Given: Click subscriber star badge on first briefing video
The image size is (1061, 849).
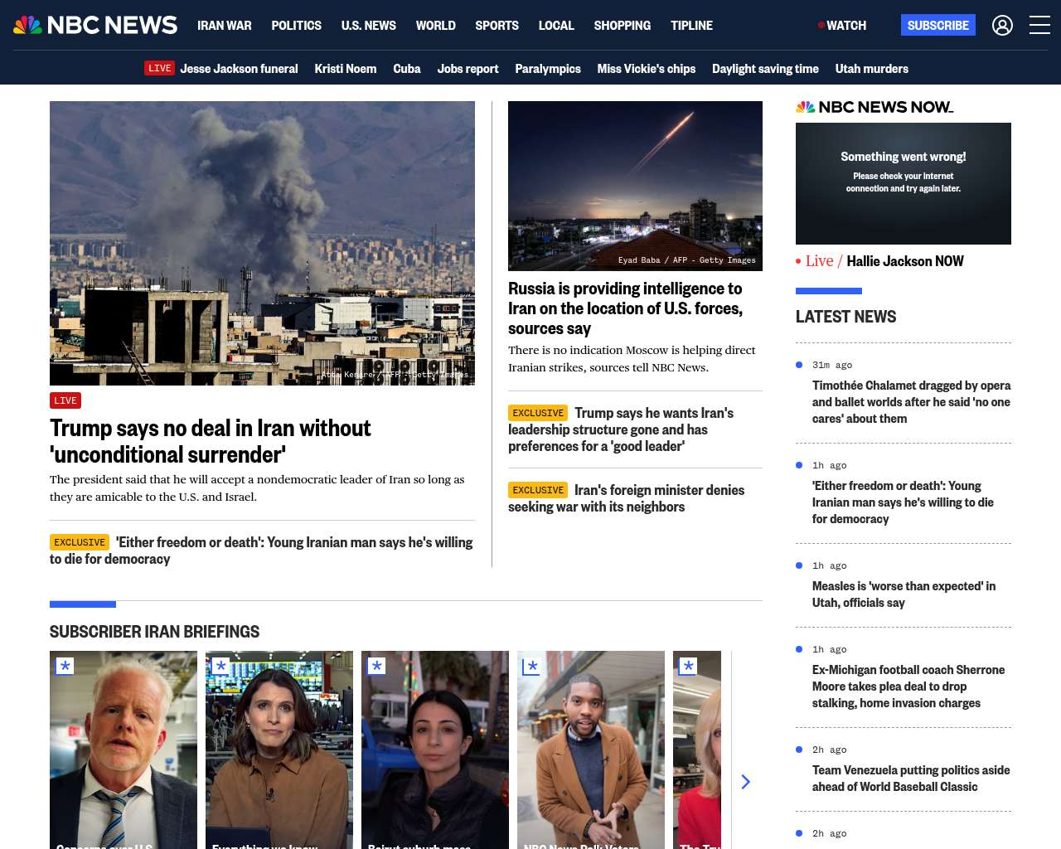Looking at the screenshot, I should 65,666.
